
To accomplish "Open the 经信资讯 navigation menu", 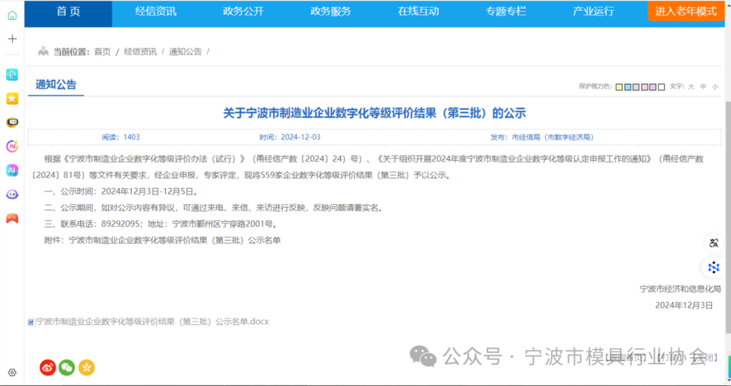I will [156, 11].
